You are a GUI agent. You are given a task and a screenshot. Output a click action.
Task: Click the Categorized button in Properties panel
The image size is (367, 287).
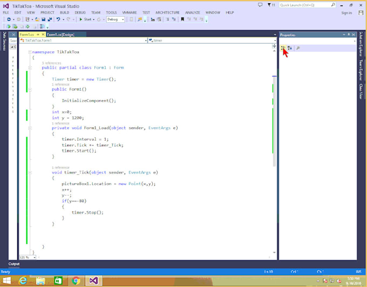pyautogui.click(x=283, y=48)
